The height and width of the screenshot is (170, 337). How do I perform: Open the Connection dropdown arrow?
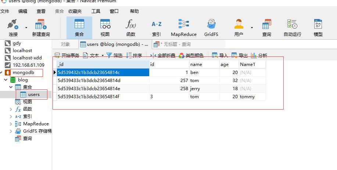click(26, 27)
